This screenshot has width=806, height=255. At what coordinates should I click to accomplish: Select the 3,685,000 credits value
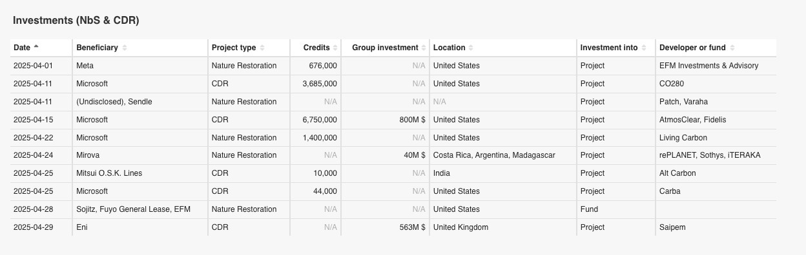pos(320,84)
